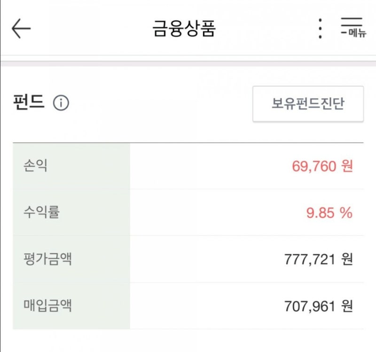Click the 9.85 % return rate value
This screenshot has height=352, width=376.
[329, 213]
